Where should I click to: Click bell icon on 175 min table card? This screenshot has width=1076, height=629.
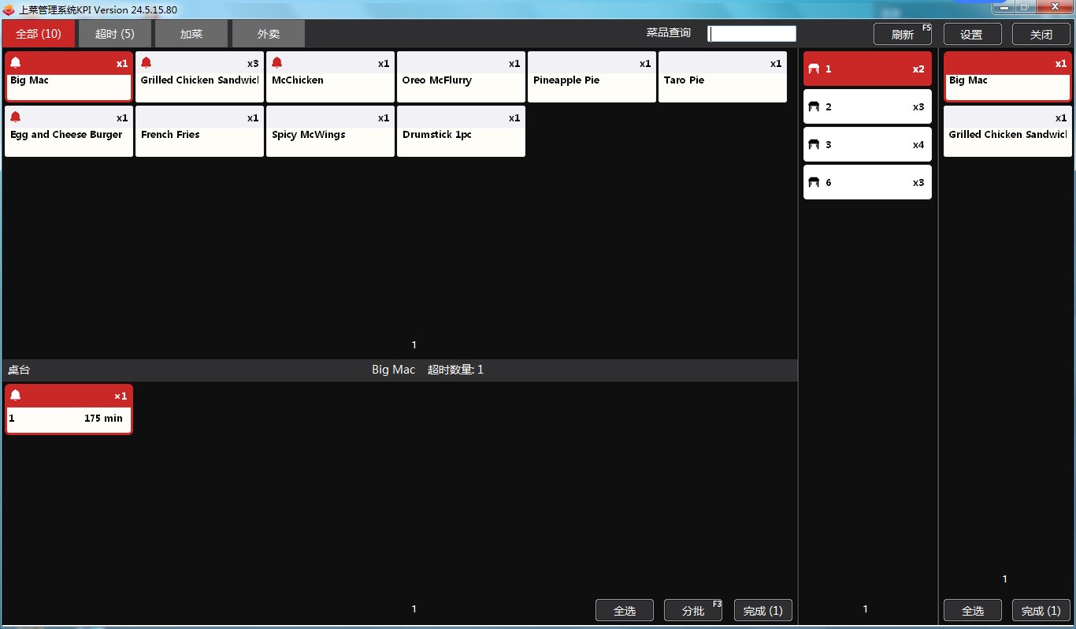(16, 396)
